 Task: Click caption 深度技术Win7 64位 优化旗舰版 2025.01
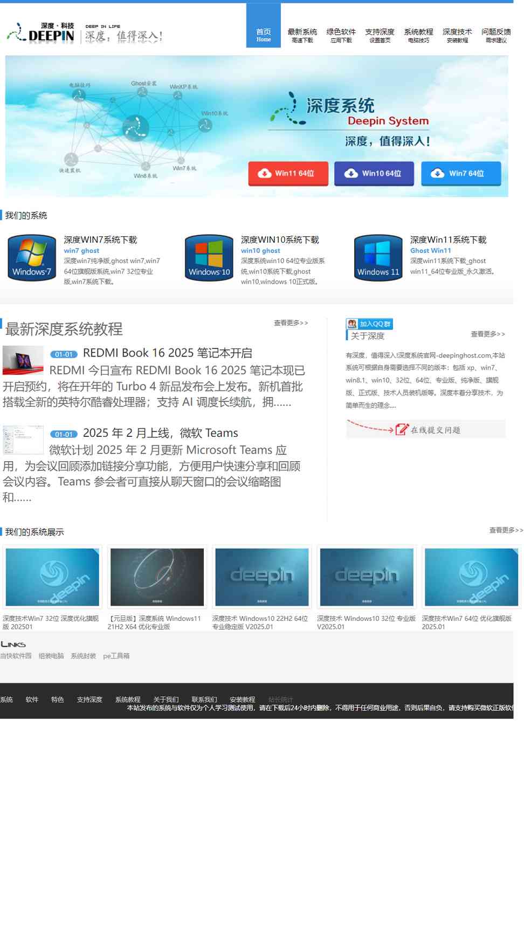[x=467, y=622]
